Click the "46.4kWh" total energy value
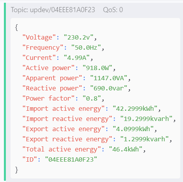This screenshot has width=183, height=182. click(126, 150)
